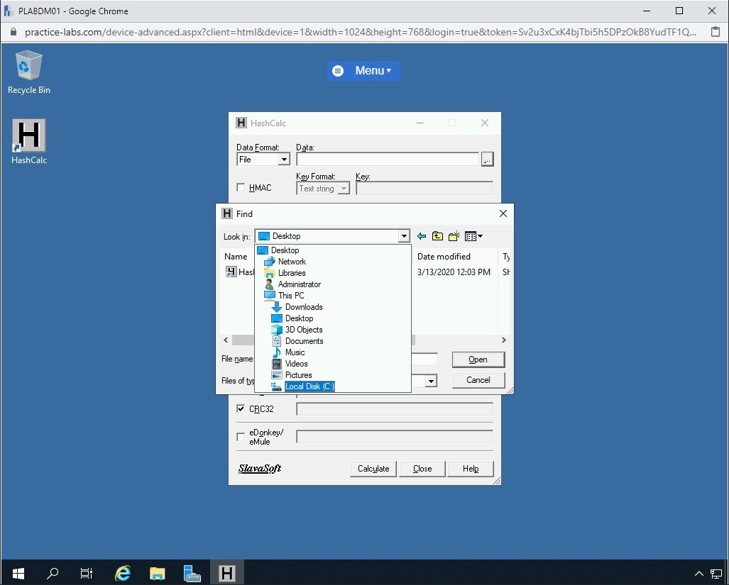Open File Explorer from the taskbar

(158, 573)
